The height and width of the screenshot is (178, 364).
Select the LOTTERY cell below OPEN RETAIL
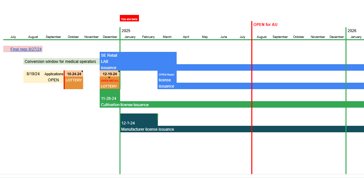[x=110, y=86]
